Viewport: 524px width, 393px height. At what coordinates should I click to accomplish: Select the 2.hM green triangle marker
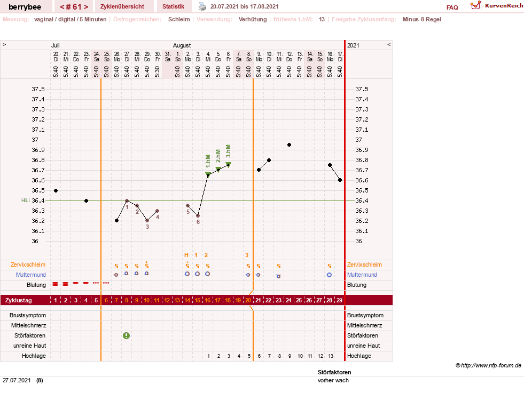pyautogui.click(x=218, y=169)
